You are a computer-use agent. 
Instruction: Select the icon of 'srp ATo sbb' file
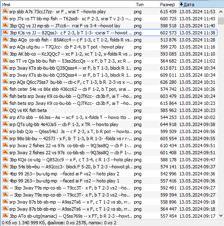tap(5, 117)
